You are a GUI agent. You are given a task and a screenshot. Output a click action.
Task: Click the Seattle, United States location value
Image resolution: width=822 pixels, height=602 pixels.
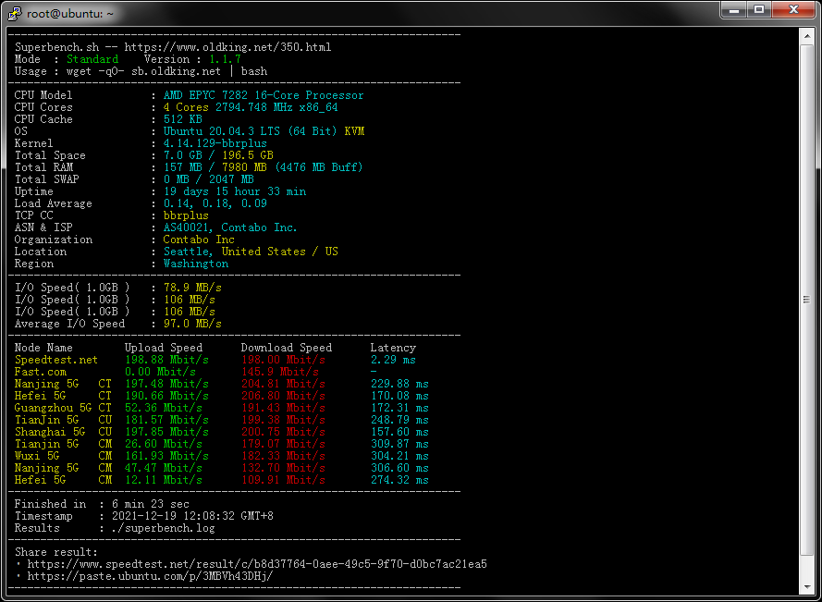(251, 252)
